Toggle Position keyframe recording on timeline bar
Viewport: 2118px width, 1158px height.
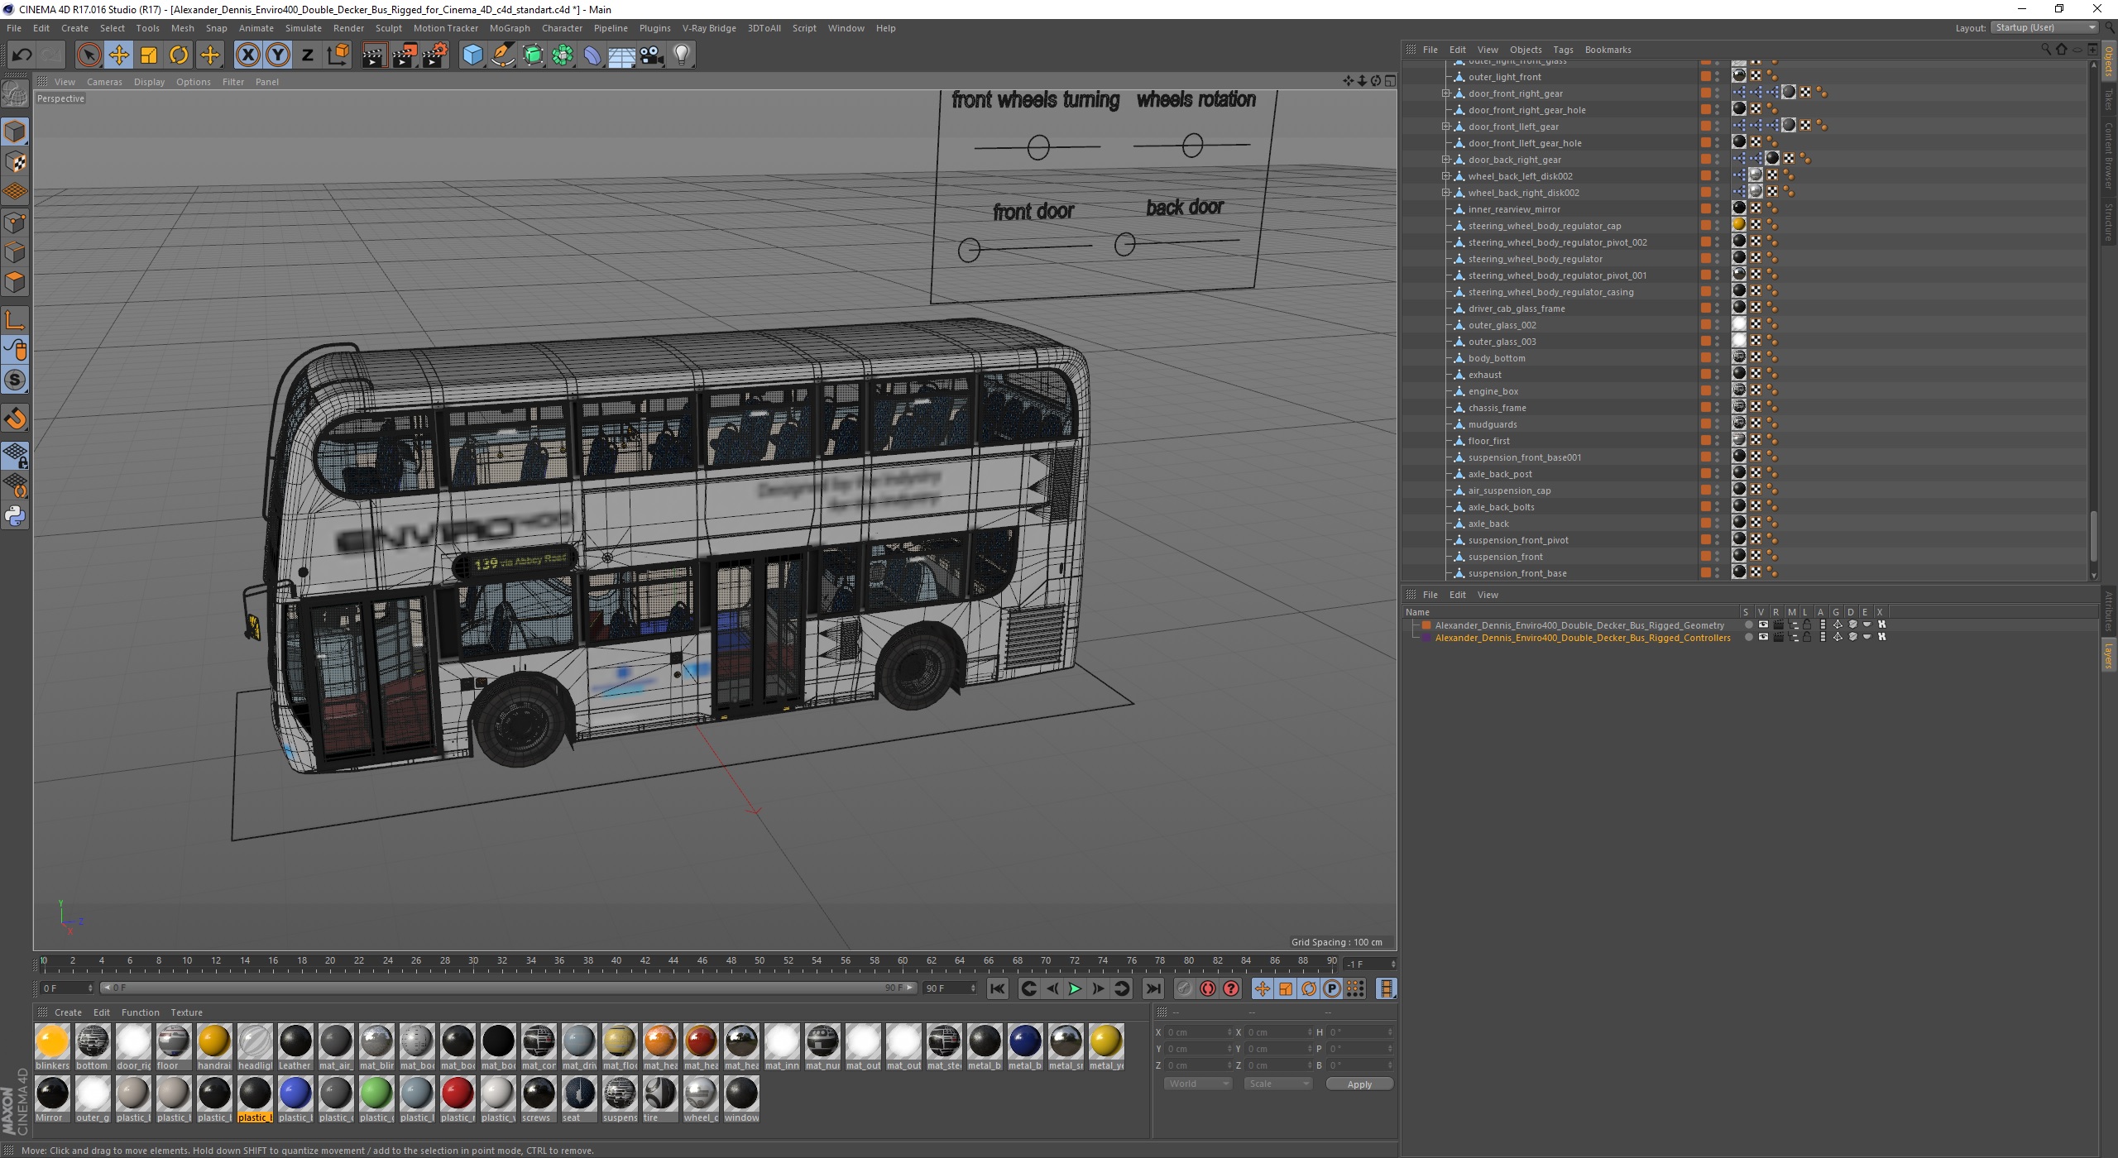[x=1262, y=988]
